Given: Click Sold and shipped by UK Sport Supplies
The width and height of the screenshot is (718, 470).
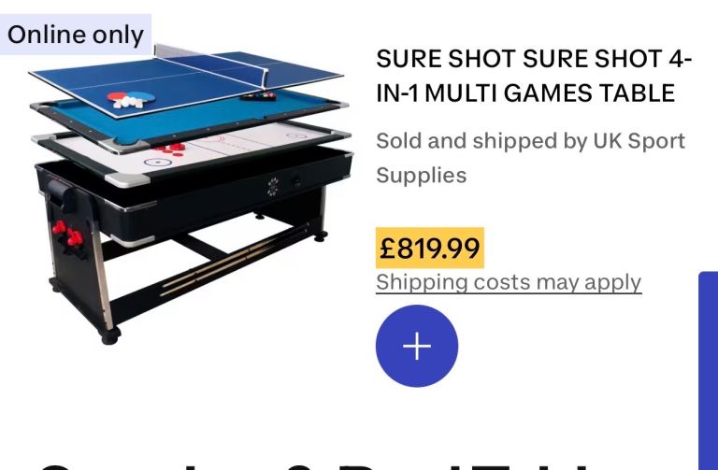Looking at the screenshot, I should coord(530,158).
